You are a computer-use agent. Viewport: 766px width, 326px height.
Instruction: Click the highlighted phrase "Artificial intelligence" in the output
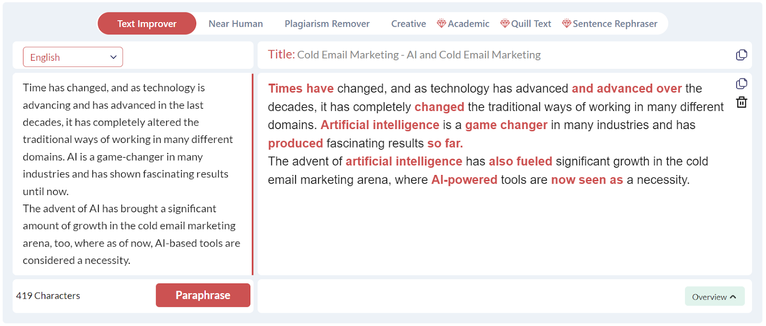(x=380, y=125)
